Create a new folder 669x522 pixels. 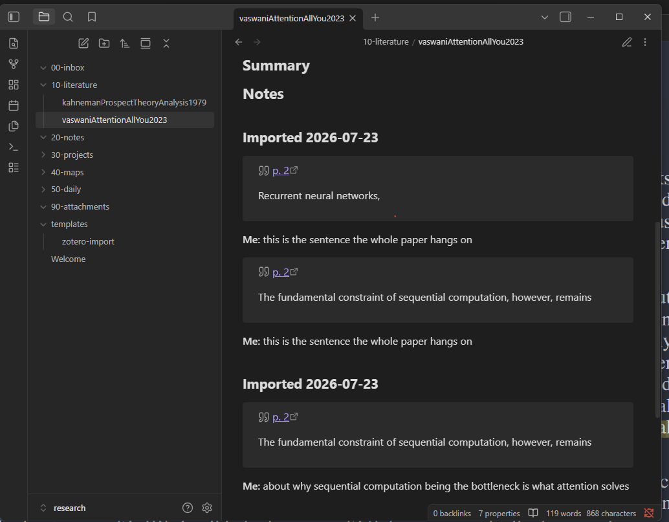pos(104,43)
